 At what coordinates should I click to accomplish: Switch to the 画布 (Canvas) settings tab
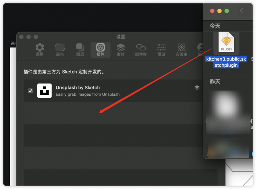pyautogui.click(x=60, y=50)
